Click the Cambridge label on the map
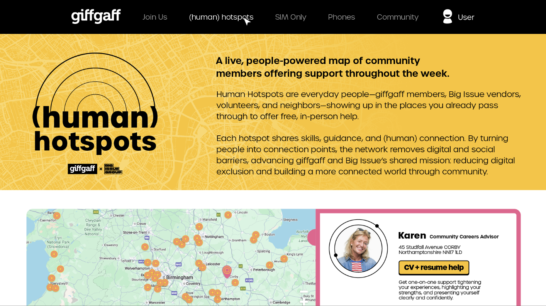The image size is (546, 306). [281, 302]
